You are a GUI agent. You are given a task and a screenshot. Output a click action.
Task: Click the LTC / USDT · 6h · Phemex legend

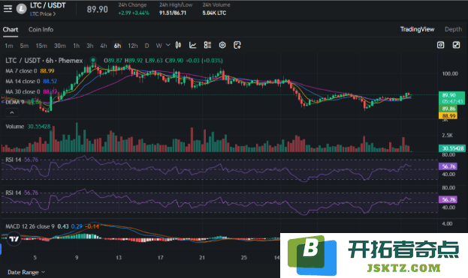tap(44, 61)
